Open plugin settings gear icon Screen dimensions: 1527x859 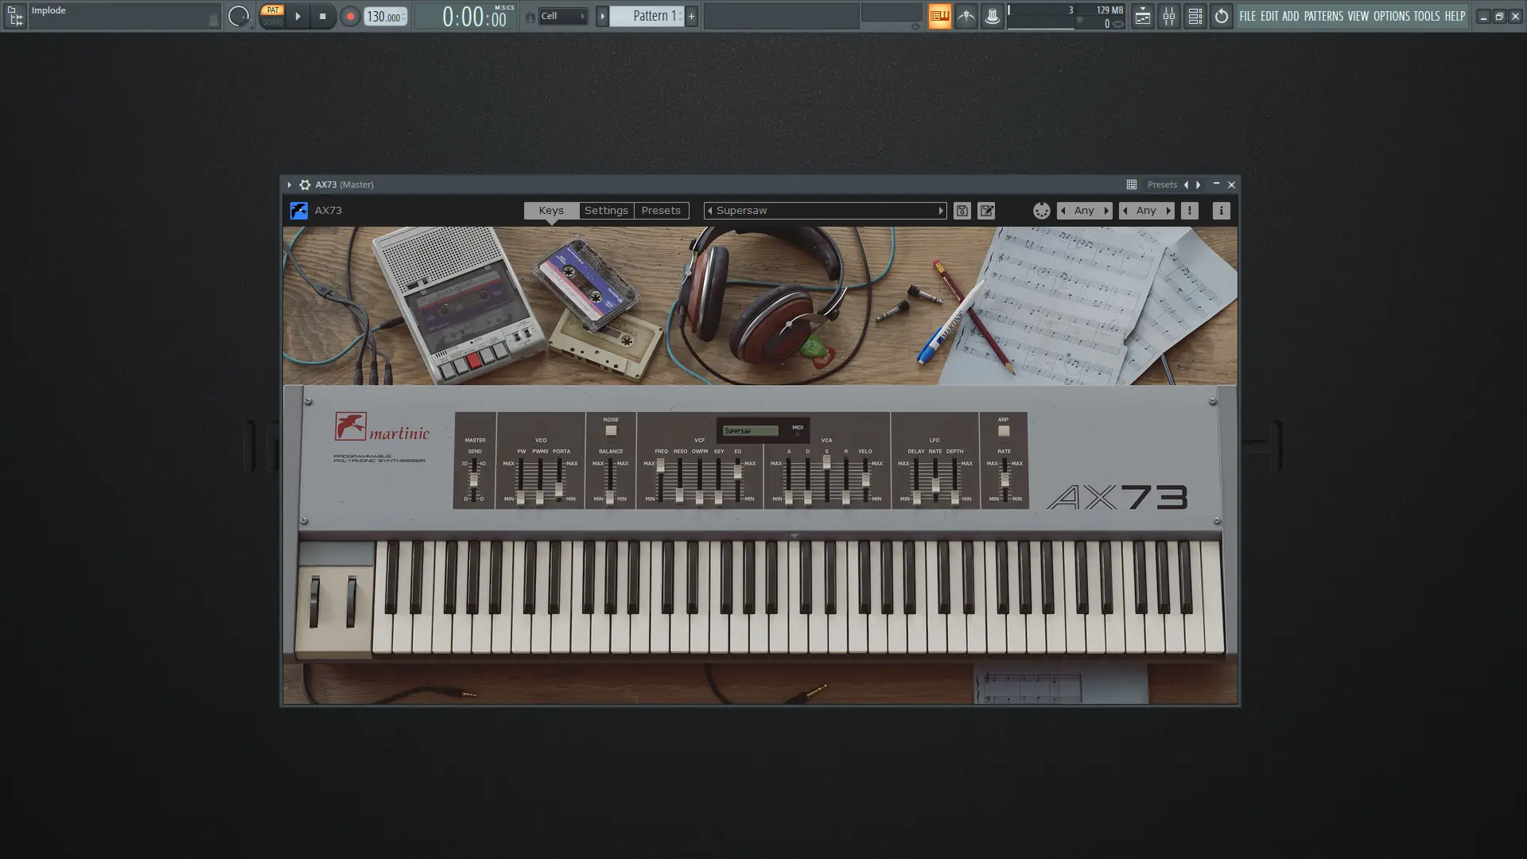click(305, 185)
